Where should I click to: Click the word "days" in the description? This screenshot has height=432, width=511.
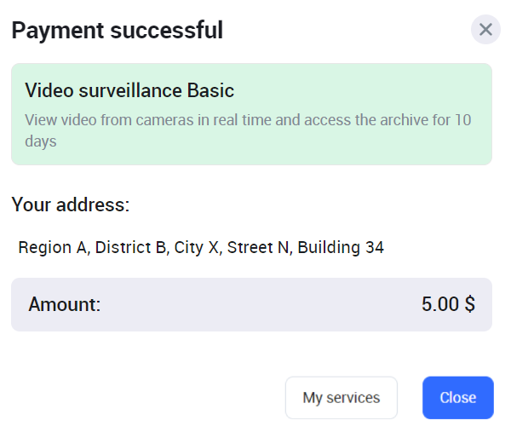pos(40,141)
